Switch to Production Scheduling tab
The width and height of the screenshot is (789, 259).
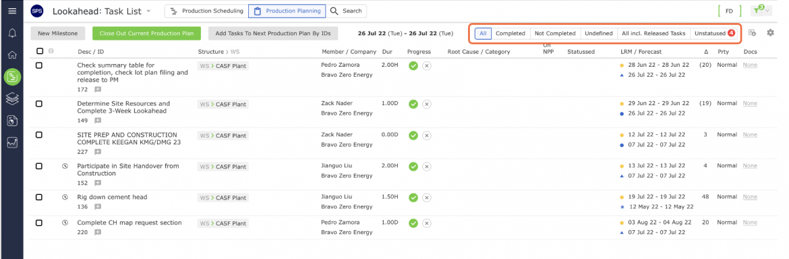click(206, 11)
